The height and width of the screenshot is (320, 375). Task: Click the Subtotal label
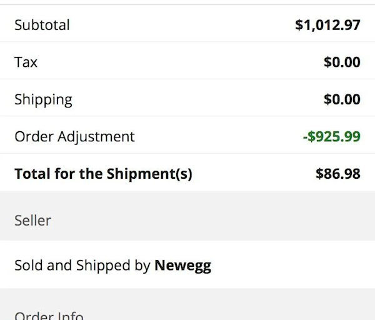42,26
